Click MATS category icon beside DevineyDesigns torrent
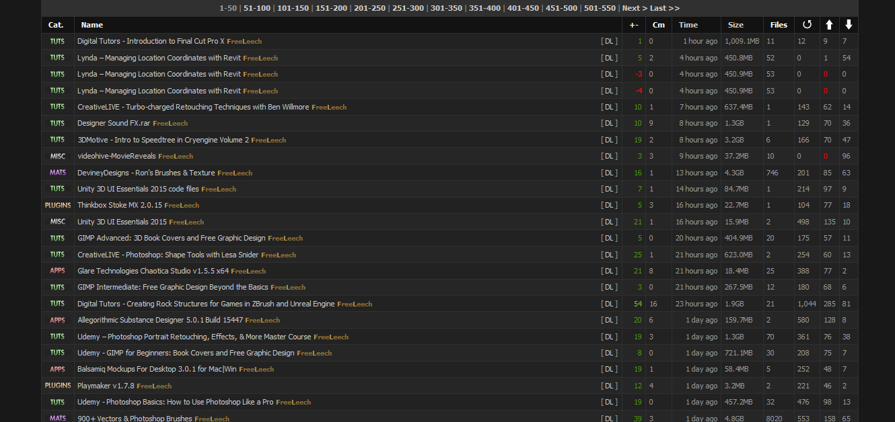The width and height of the screenshot is (895, 422). [x=57, y=173]
